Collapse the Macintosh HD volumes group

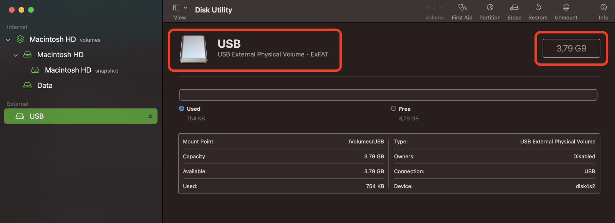click(8, 40)
